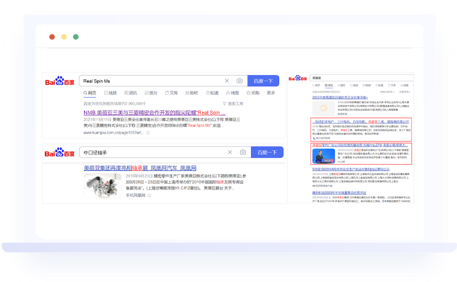Viewport: 457px width, 282px height.
Task: Switch to the 图片 tab under Real Spin Ms
Action: [x=151, y=92]
